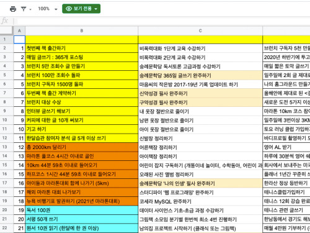Click cell '테니스 관련 글쓰기'

[x=286, y=210]
